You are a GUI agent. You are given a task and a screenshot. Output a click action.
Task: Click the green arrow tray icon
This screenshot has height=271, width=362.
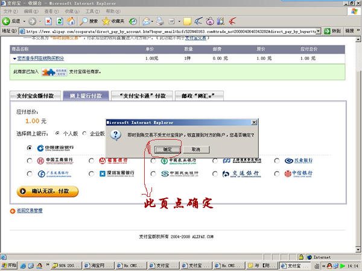(x=343, y=266)
